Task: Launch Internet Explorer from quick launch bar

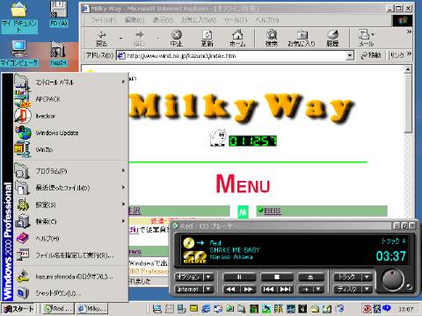Action: click(206, 308)
